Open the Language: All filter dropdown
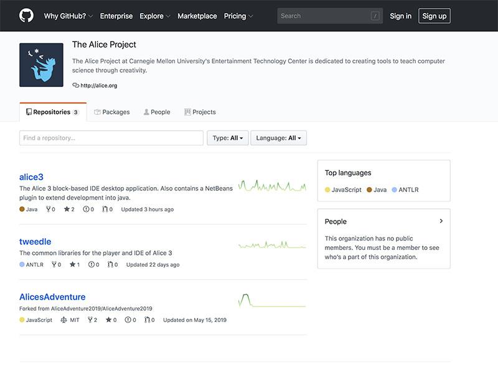This screenshot has width=498, height=373. pos(278,138)
